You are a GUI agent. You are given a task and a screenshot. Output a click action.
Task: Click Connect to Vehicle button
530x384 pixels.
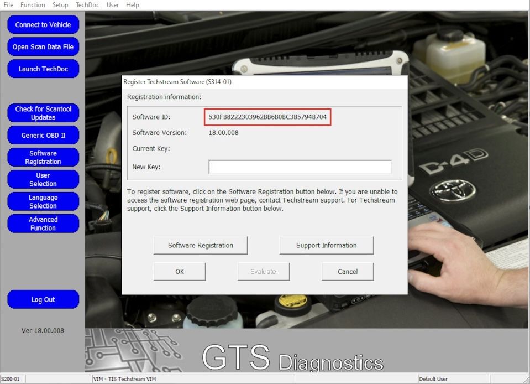click(43, 24)
